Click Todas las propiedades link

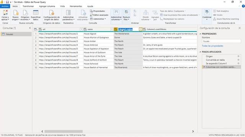(x=212, y=46)
